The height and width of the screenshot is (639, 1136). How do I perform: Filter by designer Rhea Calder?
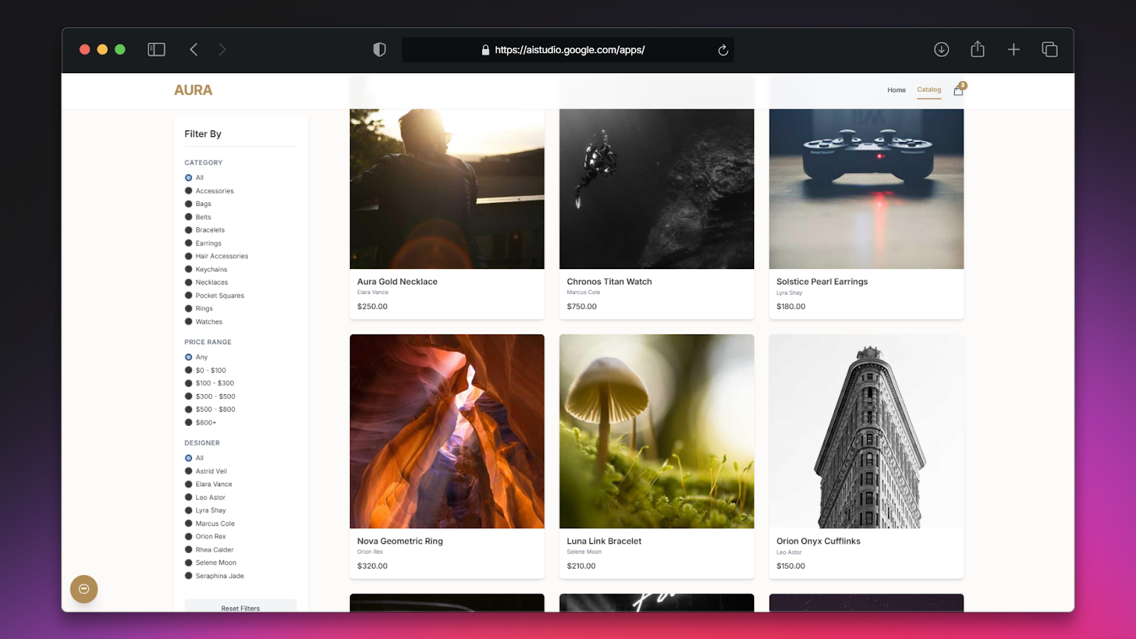click(189, 550)
